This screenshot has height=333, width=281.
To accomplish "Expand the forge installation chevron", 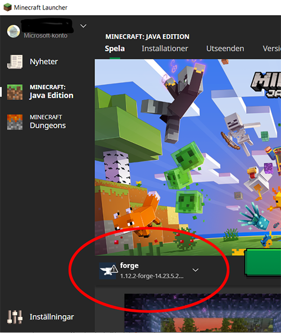I will pyautogui.click(x=196, y=270).
